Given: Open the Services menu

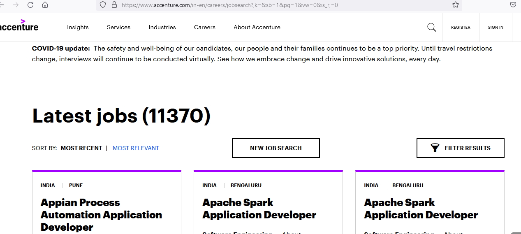Looking at the screenshot, I should [118, 27].
